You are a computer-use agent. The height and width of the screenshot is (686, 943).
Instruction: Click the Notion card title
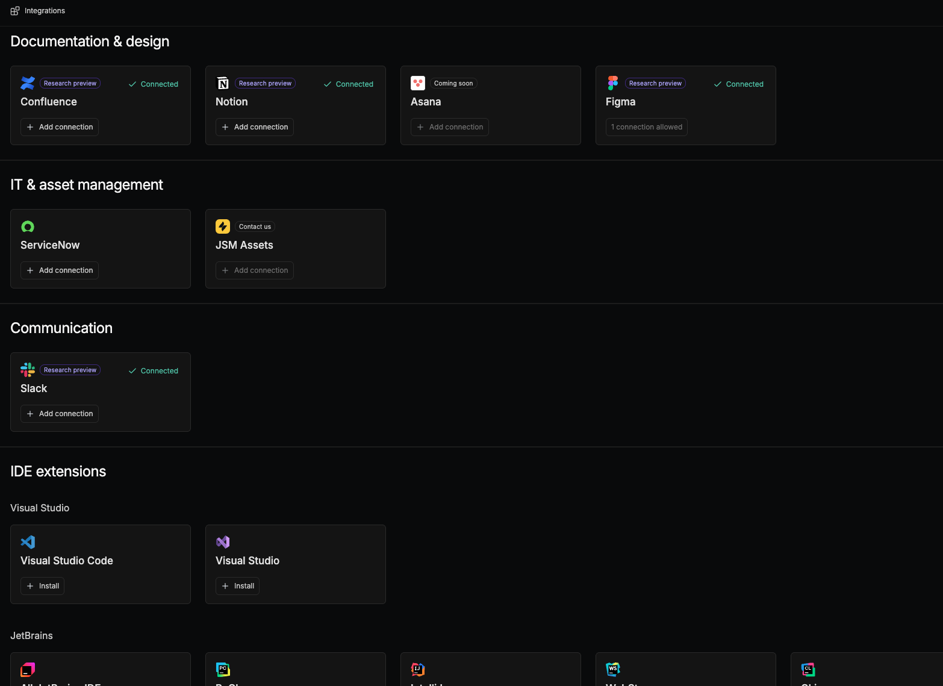pyautogui.click(x=232, y=102)
